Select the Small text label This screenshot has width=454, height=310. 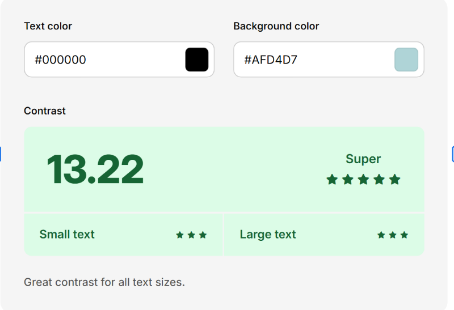click(x=67, y=235)
